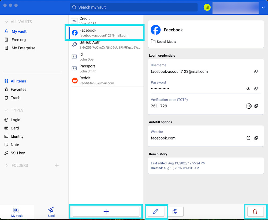Click the Search my vault field
Viewport: 268px width, 220px height.
coord(134,7)
